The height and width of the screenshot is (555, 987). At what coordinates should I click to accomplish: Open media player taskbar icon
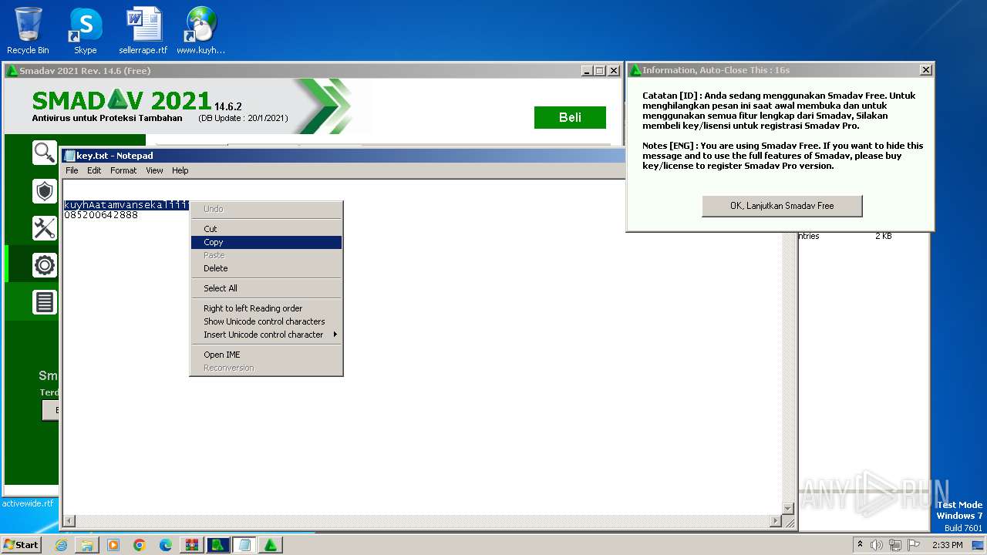click(x=113, y=545)
